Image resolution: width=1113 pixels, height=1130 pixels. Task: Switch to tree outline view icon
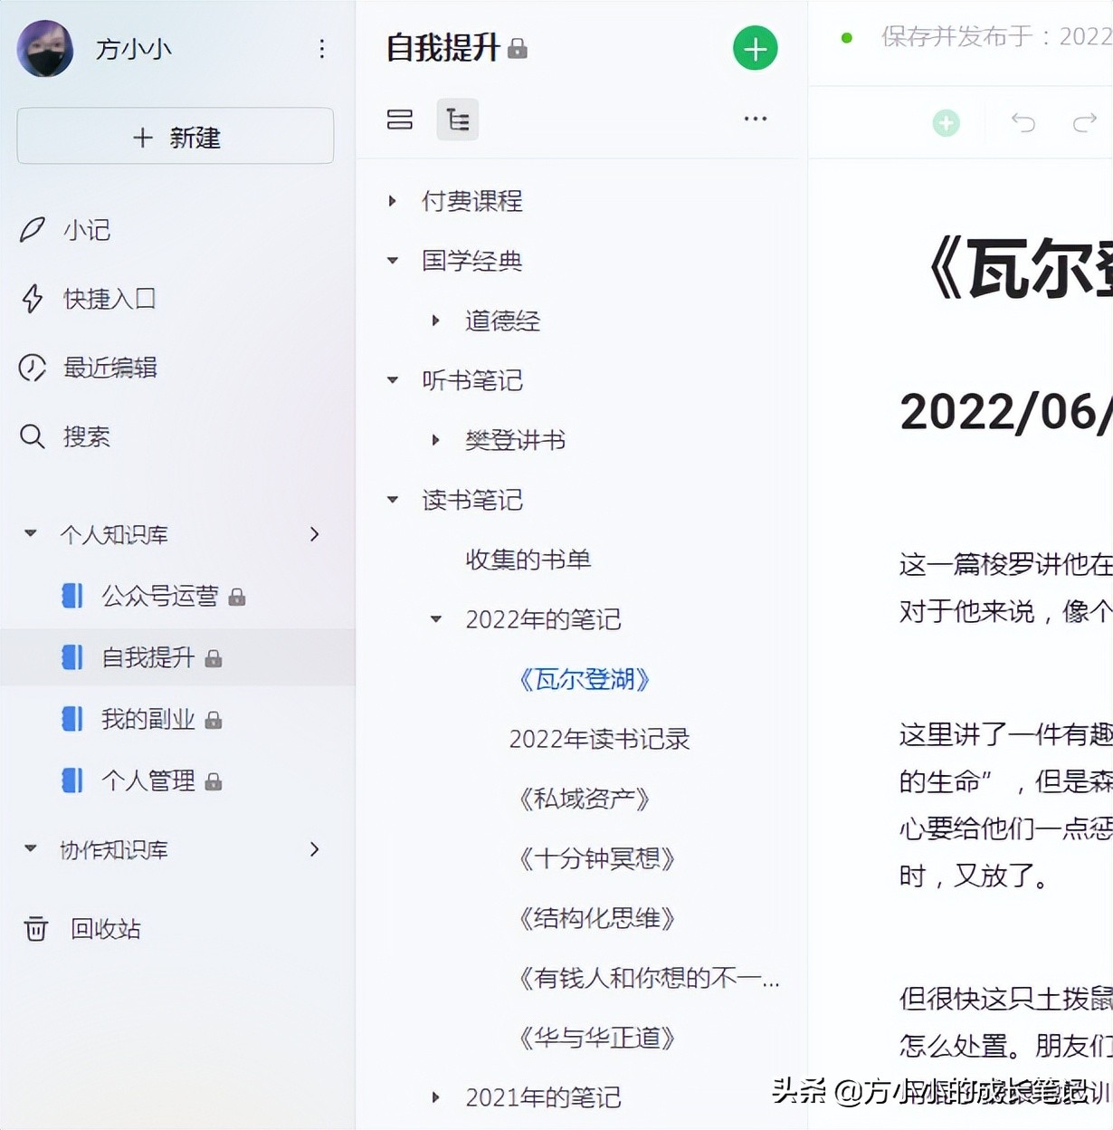458,120
